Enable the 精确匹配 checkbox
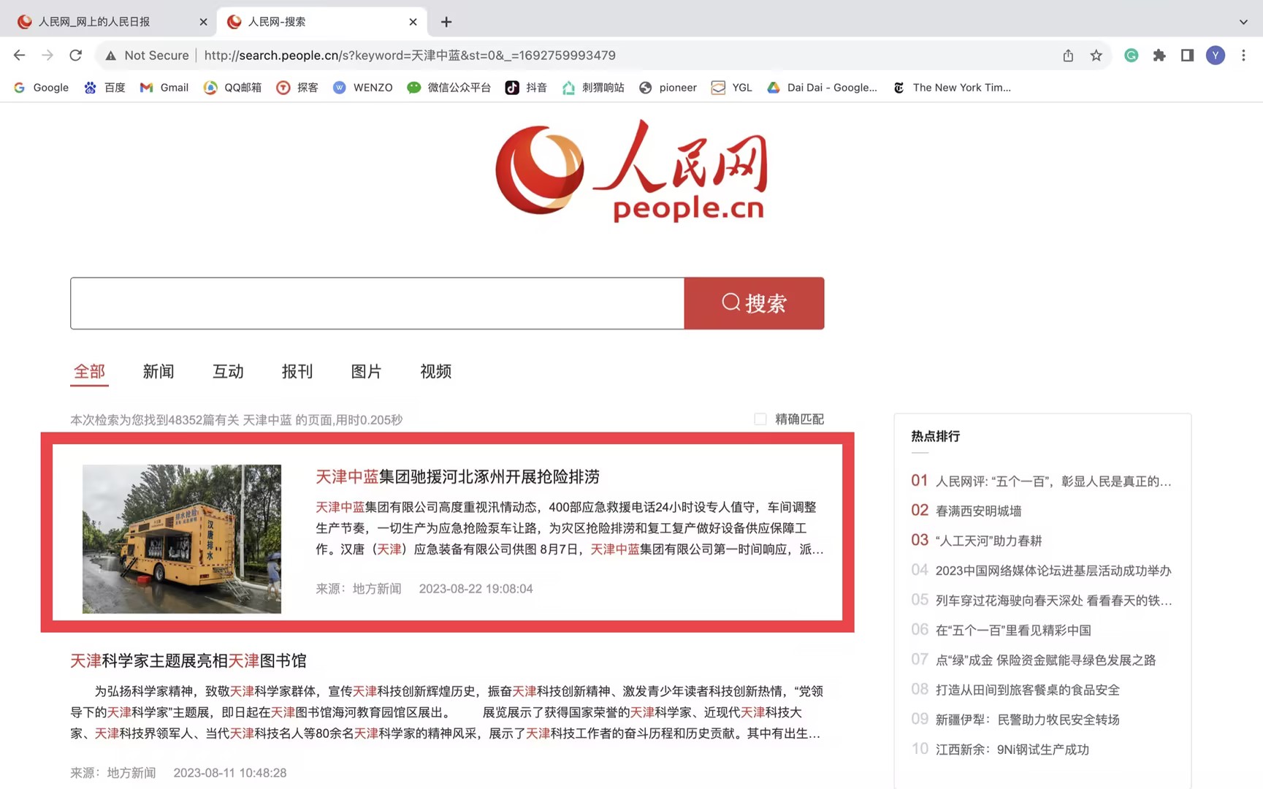The height and width of the screenshot is (789, 1263). tap(760, 419)
